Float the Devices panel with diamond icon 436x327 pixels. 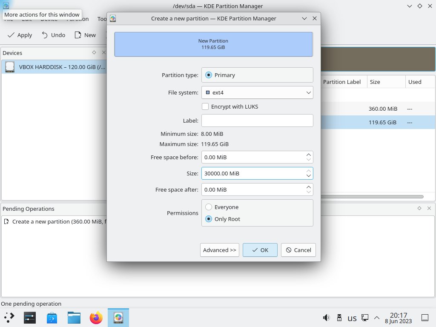(x=94, y=52)
